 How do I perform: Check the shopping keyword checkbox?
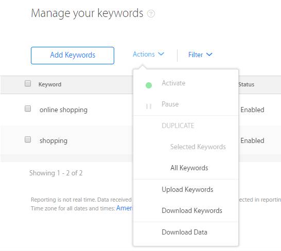pyautogui.click(x=28, y=139)
